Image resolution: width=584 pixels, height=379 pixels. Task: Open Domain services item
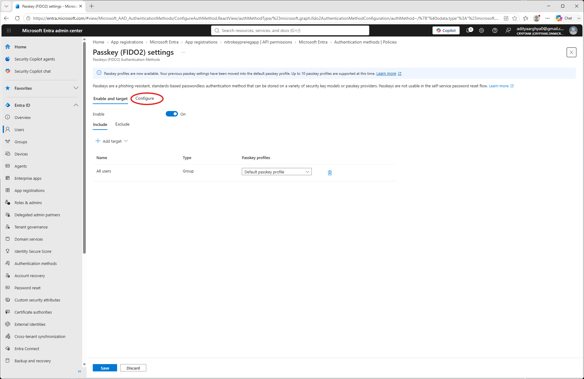pyautogui.click(x=29, y=239)
